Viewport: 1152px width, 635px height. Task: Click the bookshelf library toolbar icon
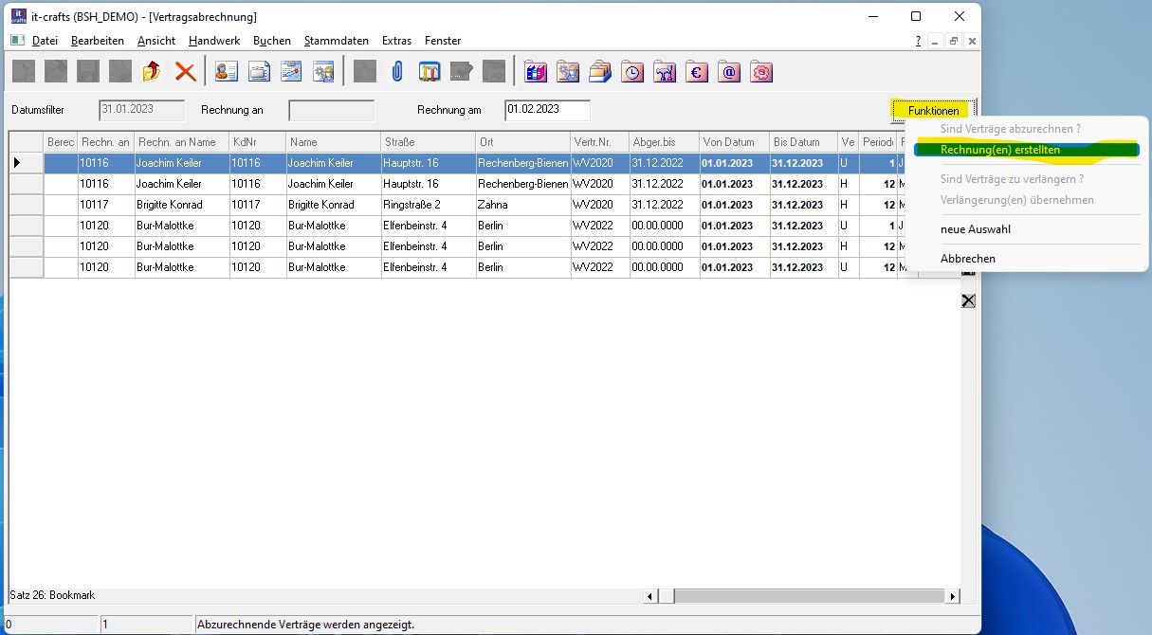pos(430,71)
